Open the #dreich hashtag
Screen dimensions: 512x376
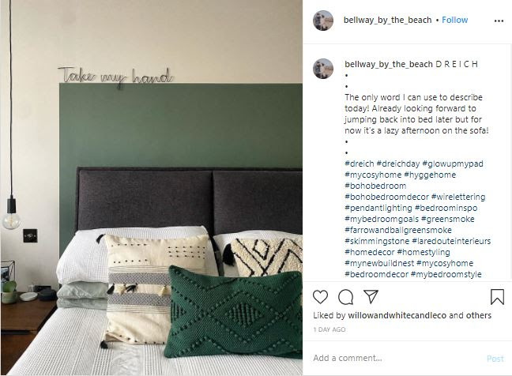click(x=360, y=164)
